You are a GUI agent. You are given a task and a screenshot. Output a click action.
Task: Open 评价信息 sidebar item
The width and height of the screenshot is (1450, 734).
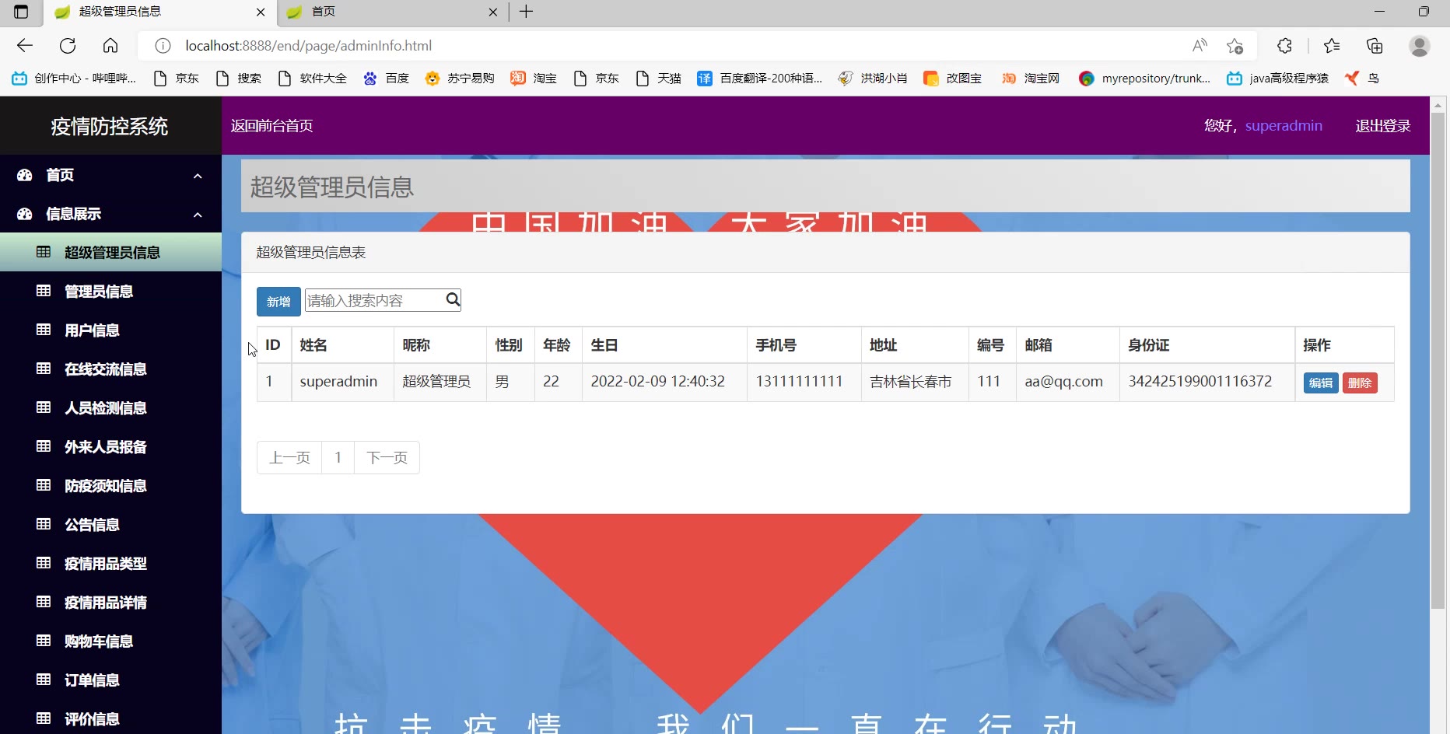pos(110,718)
